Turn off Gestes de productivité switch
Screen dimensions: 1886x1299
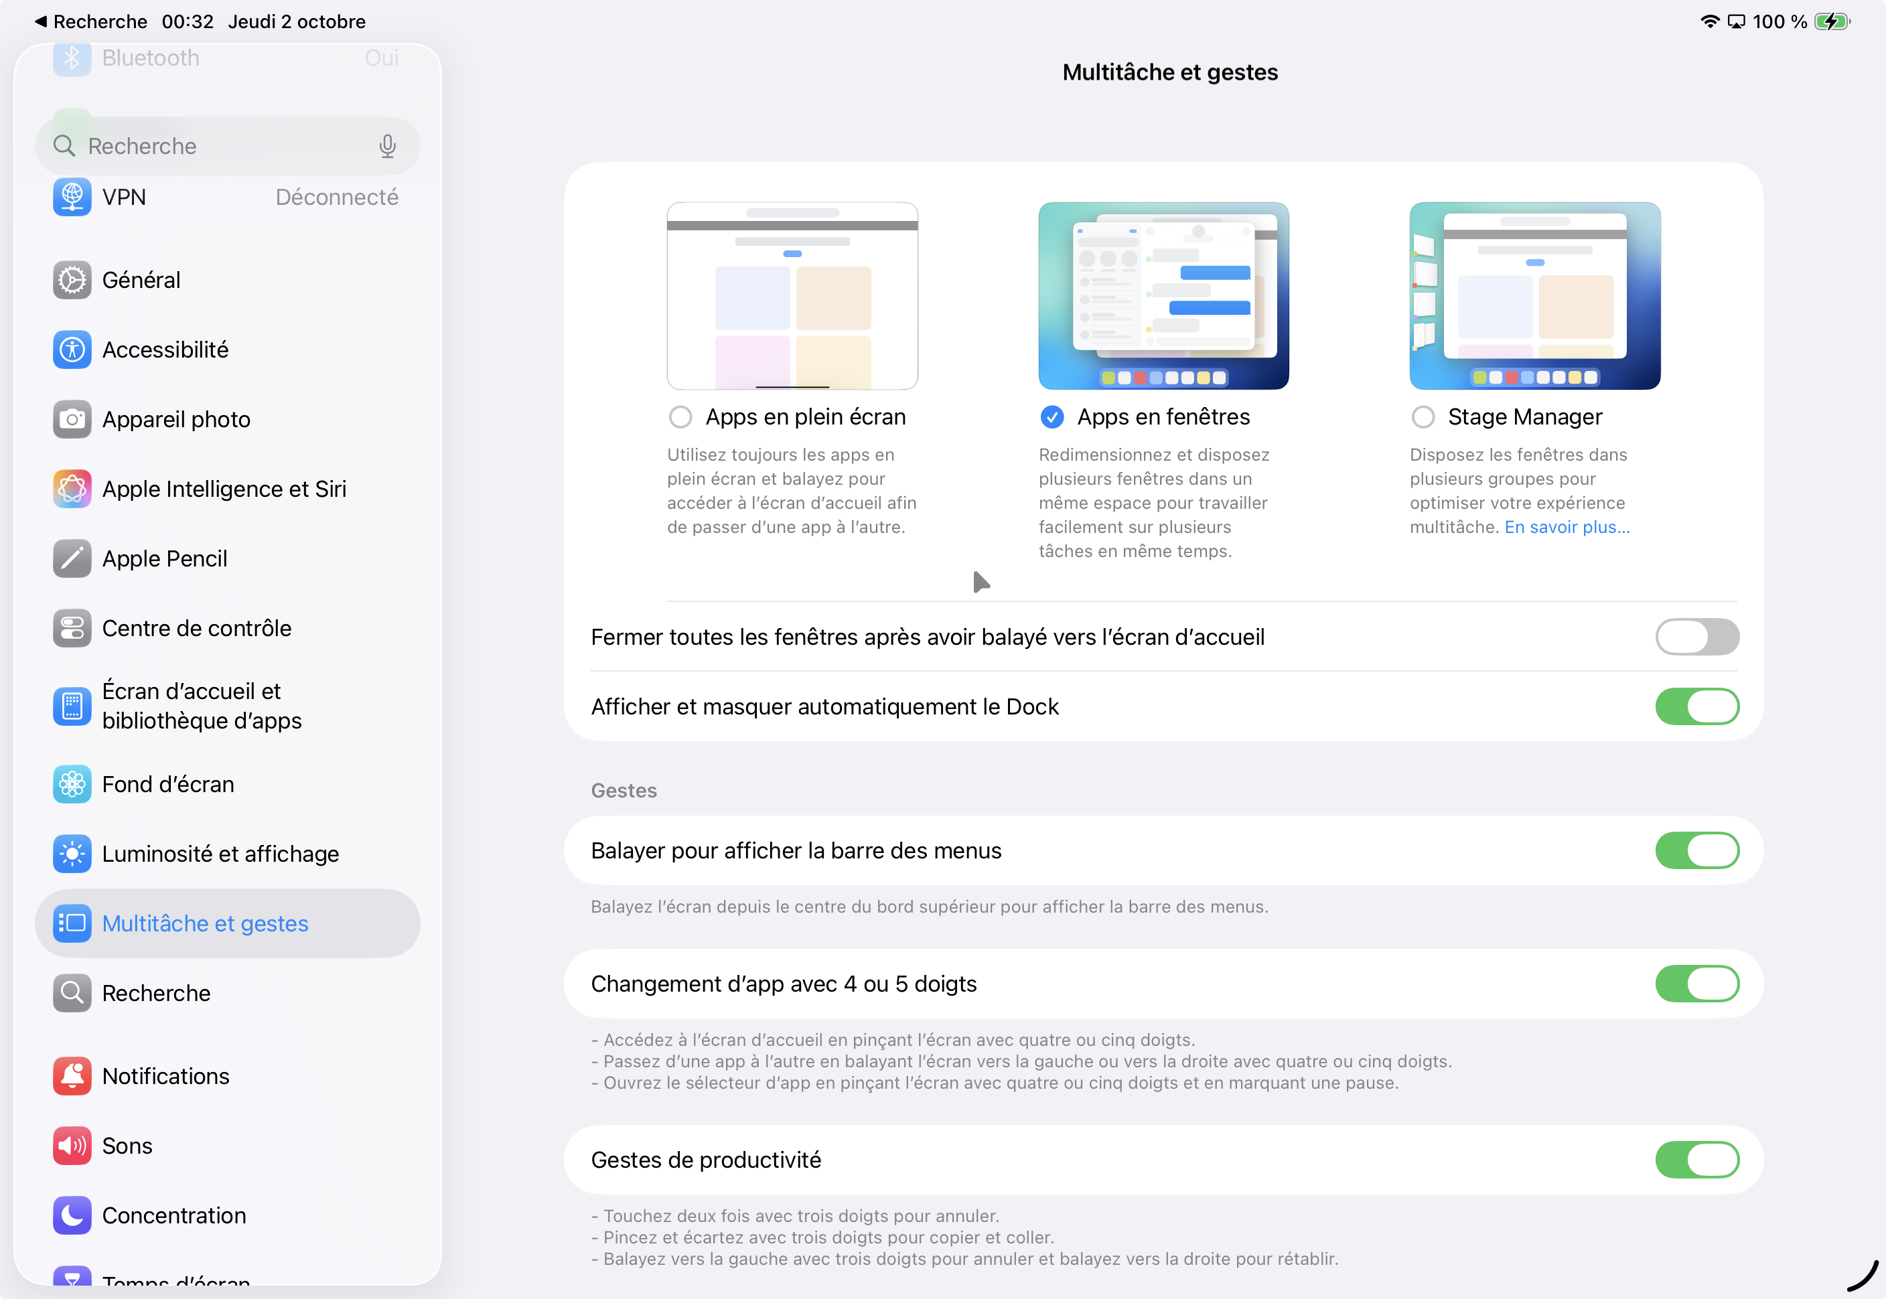tap(1696, 1160)
